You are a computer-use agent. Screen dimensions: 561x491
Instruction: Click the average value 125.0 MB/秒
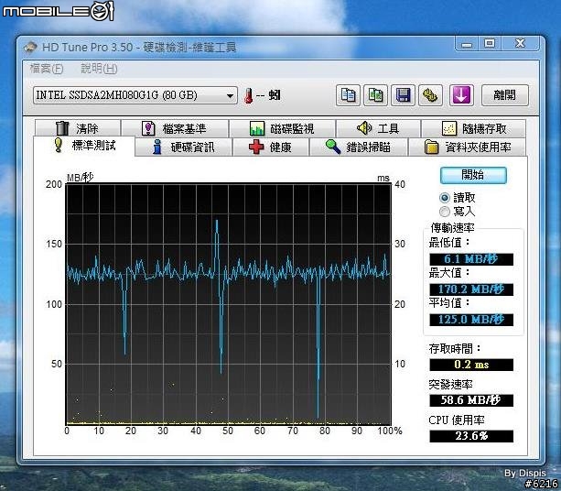pos(471,320)
